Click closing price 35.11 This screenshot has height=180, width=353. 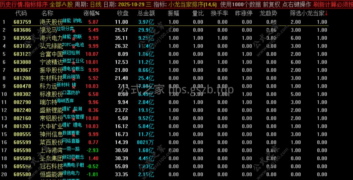[x=121, y=38]
